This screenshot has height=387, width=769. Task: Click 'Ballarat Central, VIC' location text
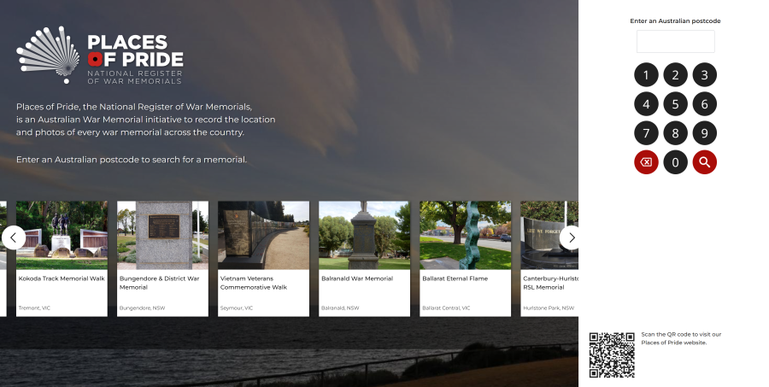coord(446,308)
